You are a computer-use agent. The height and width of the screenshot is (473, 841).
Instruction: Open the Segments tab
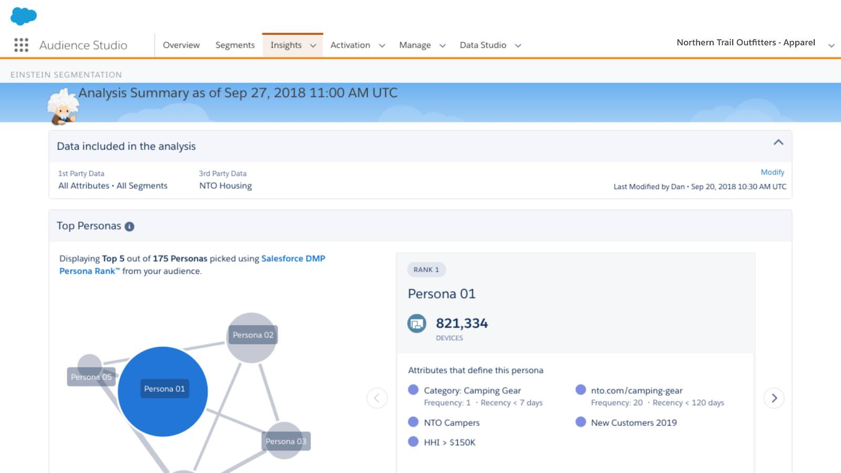235,45
